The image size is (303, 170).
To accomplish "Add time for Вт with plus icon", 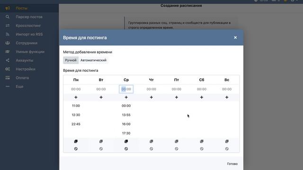I will (x=101, y=97).
